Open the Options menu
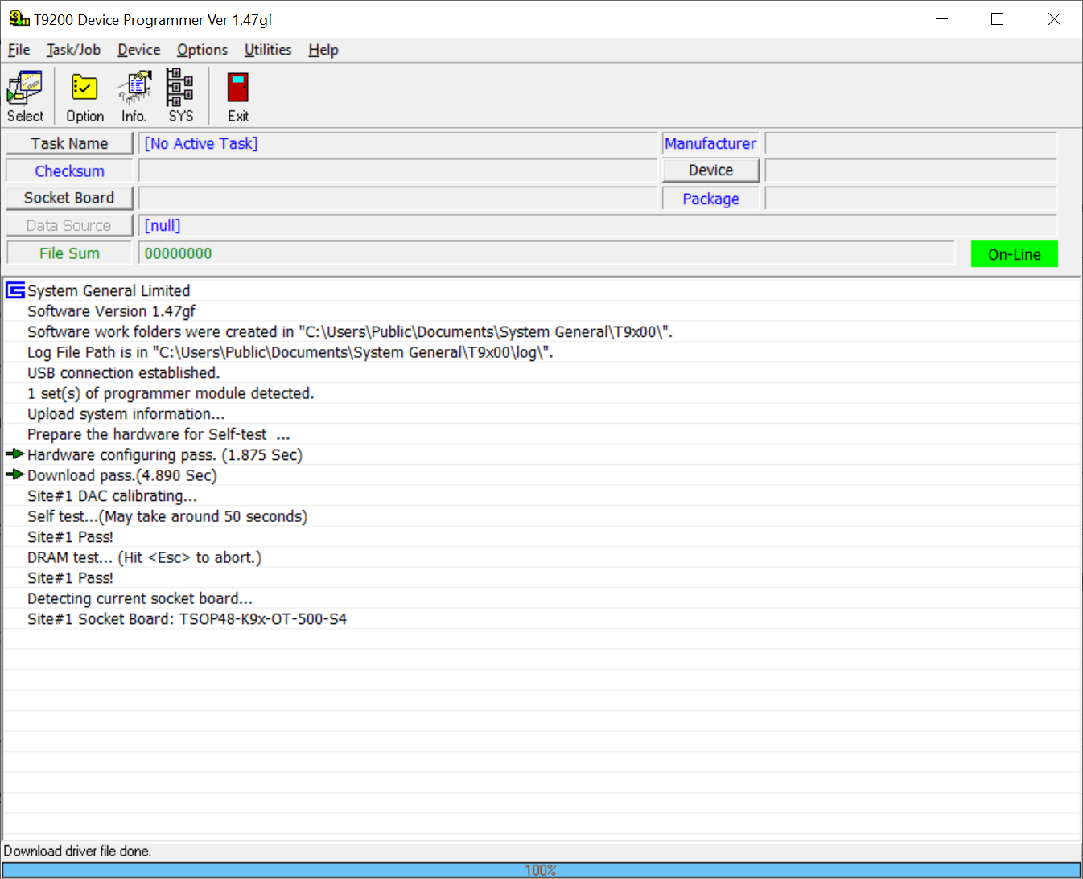Screen dimensions: 1083x879 tap(202, 50)
